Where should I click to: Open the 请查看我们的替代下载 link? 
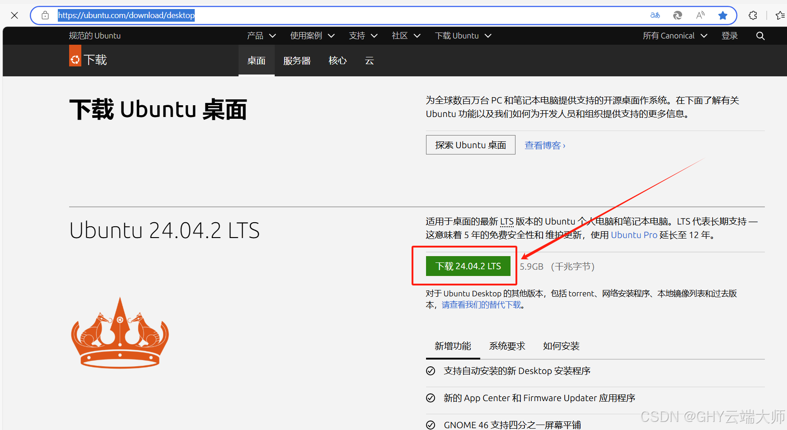[x=481, y=305]
